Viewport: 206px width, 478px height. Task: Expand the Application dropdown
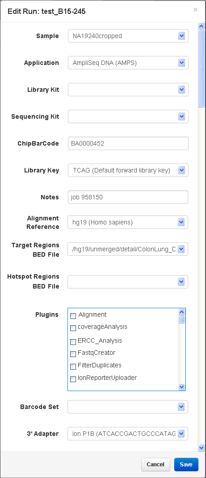[x=182, y=63]
